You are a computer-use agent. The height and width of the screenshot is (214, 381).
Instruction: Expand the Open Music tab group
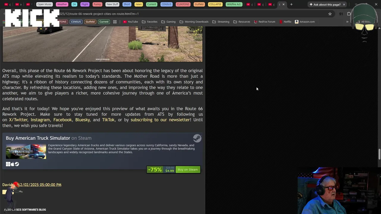point(44,4)
